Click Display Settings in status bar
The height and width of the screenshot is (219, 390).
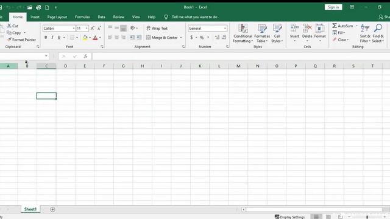pyautogui.click(x=289, y=217)
